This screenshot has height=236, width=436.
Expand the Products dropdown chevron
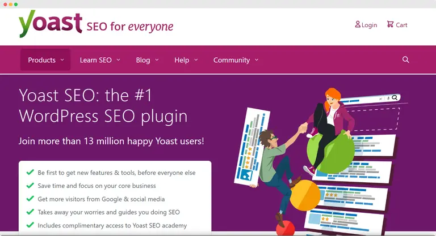click(62, 59)
